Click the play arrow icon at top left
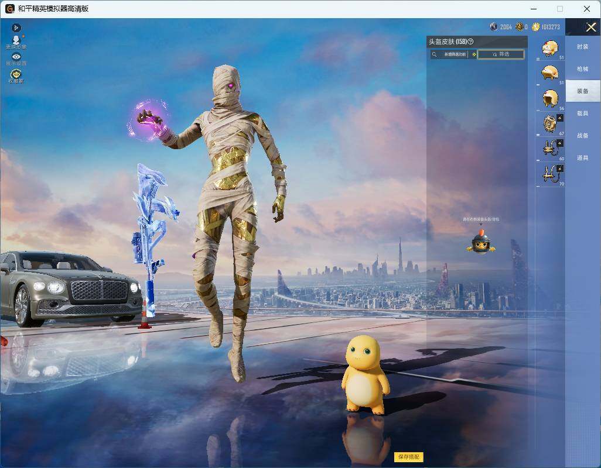 [x=16, y=27]
